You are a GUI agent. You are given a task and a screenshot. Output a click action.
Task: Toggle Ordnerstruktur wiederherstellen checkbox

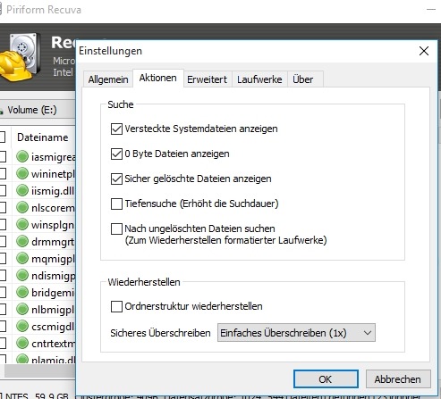point(116,306)
